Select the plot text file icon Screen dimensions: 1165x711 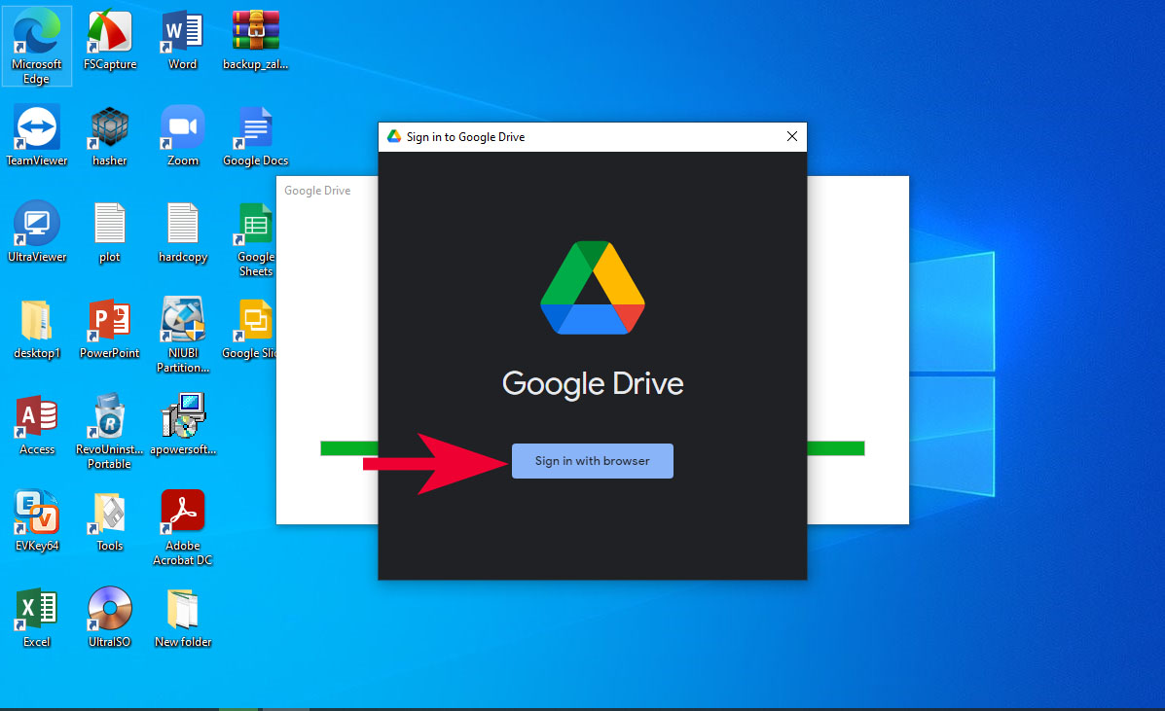110,232
